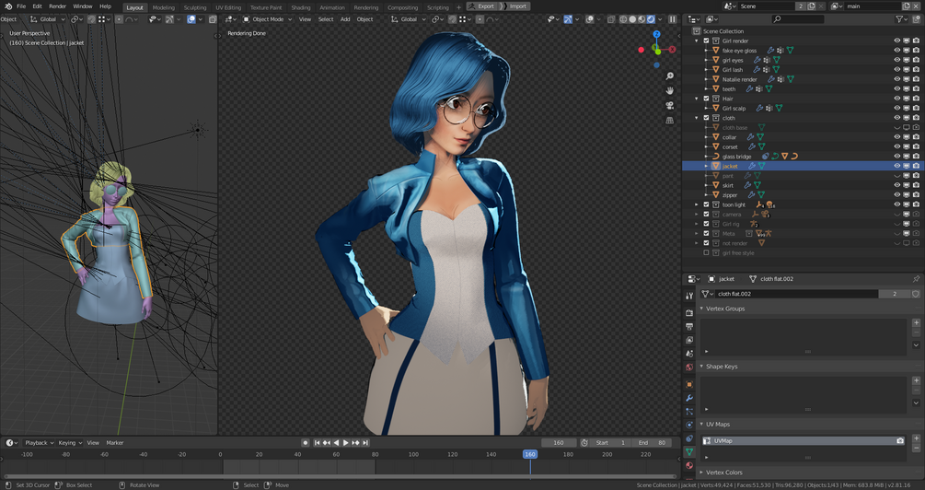Open the Scene properties tab
This screenshot has width=925, height=490.
pyautogui.click(x=689, y=354)
